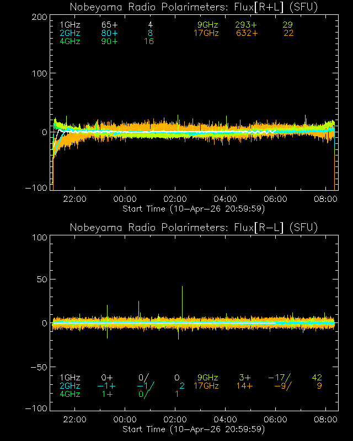The width and height of the screenshot is (353, 441).
Task: Select the 17GHz legend label in bottom plot
Action: coord(206,386)
